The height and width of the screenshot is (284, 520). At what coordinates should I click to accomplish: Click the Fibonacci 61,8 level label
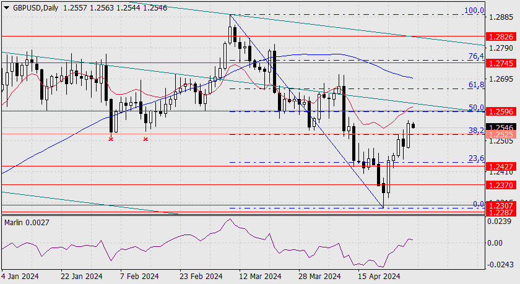pyautogui.click(x=476, y=85)
